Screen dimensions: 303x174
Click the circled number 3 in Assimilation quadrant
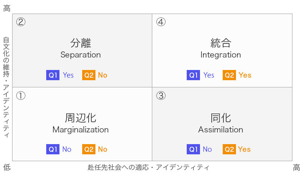(x=161, y=96)
